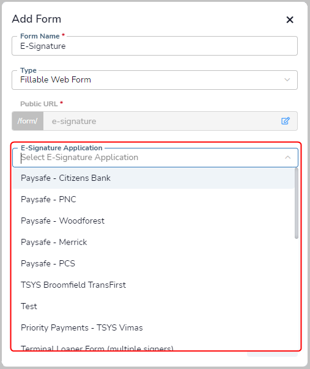This screenshot has width=310, height=369.
Task: Click the /form/ URL prefix label
Action: [x=28, y=121]
